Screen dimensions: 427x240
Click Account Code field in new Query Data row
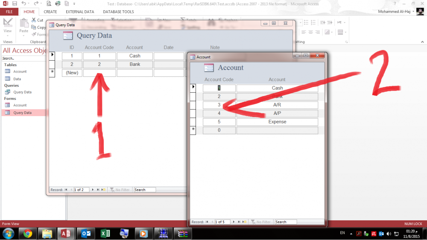coord(99,73)
